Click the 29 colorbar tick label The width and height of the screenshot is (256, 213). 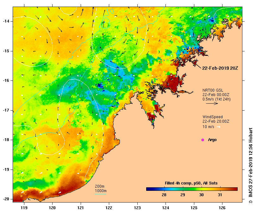point(183,195)
